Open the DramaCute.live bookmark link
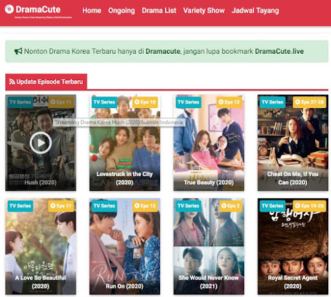The height and width of the screenshot is (297, 331). coord(279,51)
